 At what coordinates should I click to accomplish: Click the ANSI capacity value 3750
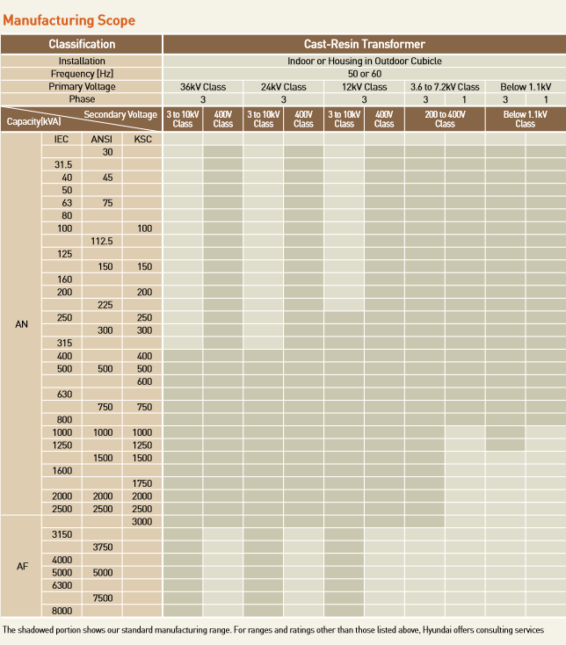pyautogui.click(x=103, y=547)
